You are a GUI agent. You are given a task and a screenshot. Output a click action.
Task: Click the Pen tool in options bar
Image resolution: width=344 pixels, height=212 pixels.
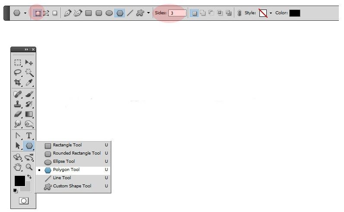click(x=67, y=13)
